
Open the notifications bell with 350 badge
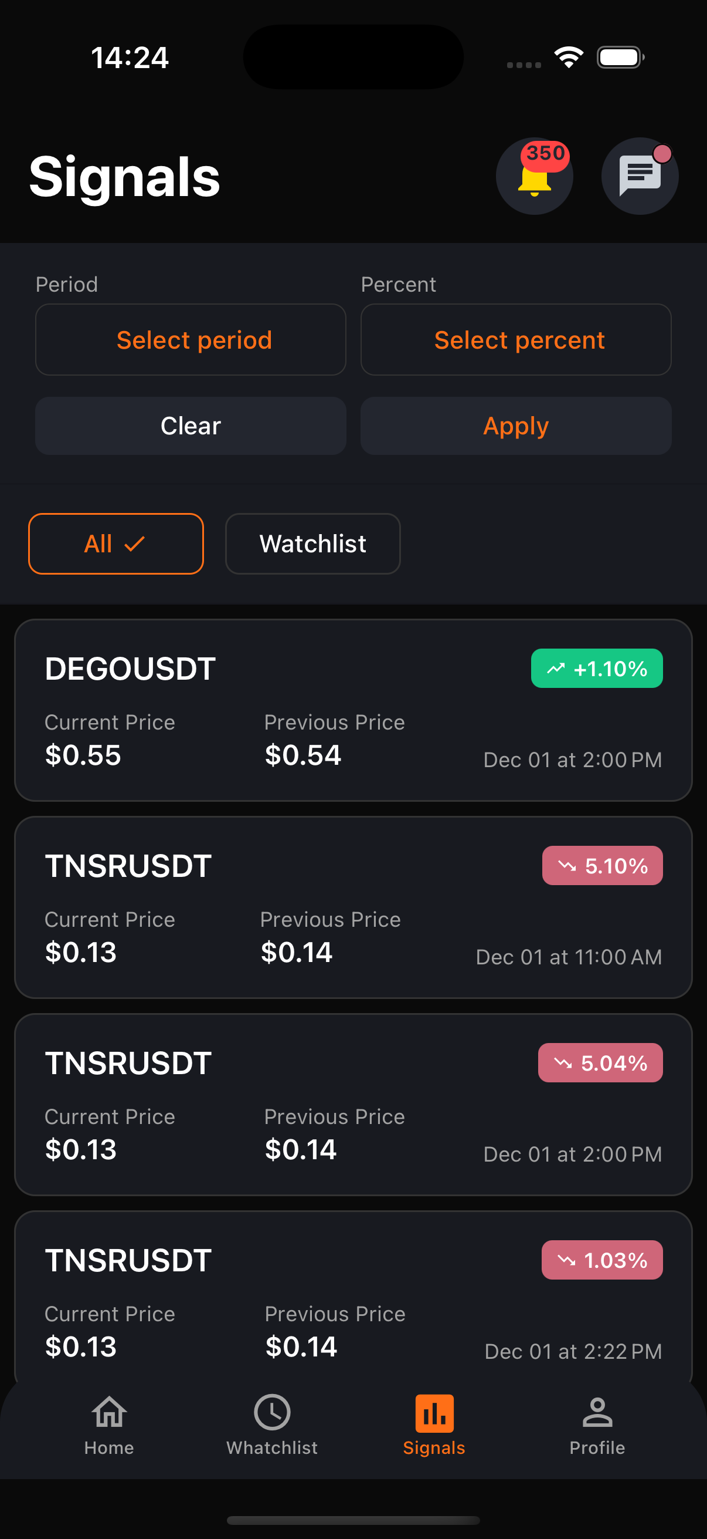(534, 176)
